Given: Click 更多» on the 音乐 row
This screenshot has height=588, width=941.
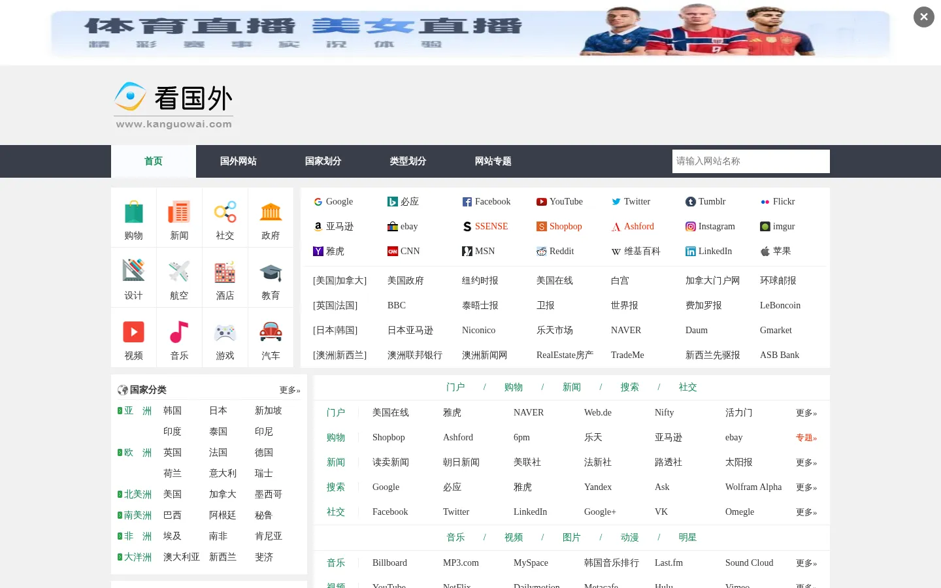Looking at the screenshot, I should point(806,563).
